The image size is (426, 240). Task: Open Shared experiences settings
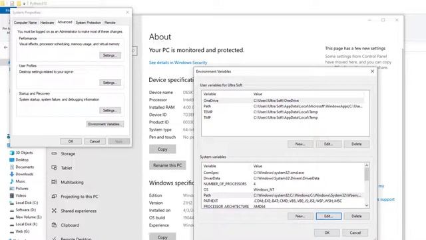click(79, 211)
